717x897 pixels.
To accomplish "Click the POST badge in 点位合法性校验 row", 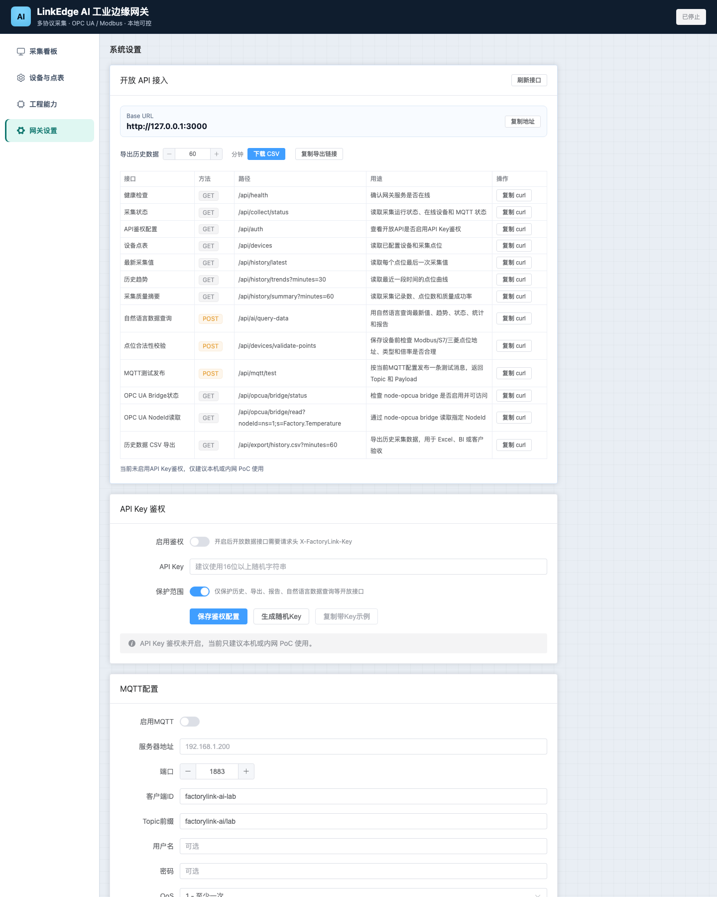I will 211,346.
